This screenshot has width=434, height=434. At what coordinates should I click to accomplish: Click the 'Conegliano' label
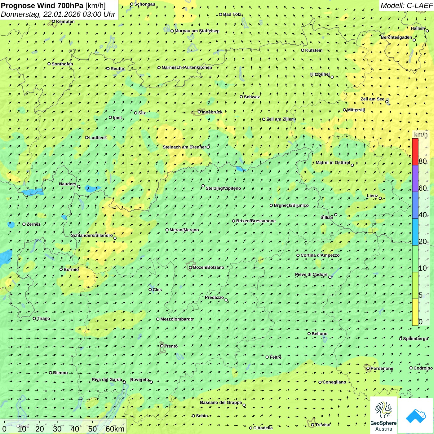[x=334, y=382]
